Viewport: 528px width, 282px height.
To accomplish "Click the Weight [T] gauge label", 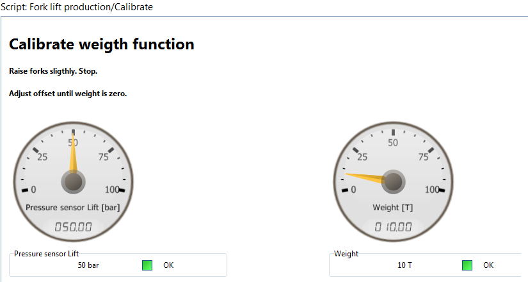I will coord(392,208).
